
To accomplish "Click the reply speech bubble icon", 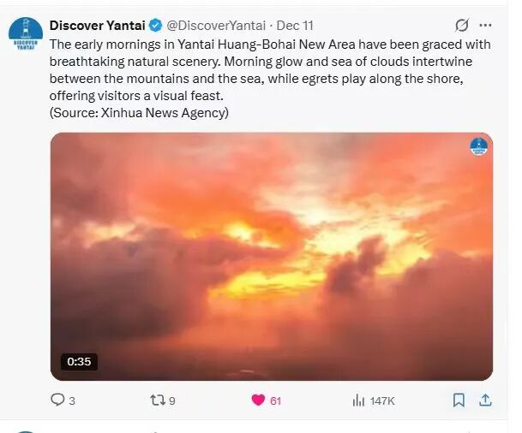I will [58, 400].
